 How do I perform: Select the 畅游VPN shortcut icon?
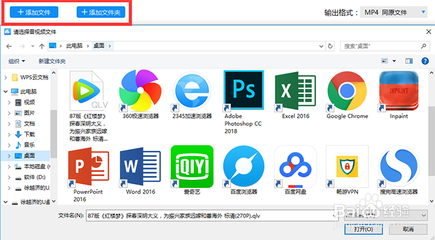coord(347,171)
